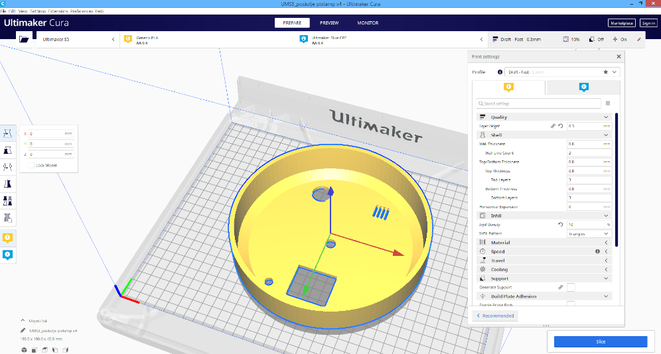Switch to left side view icon
Viewport: 661px width, 354px height.
coord(55,350)
